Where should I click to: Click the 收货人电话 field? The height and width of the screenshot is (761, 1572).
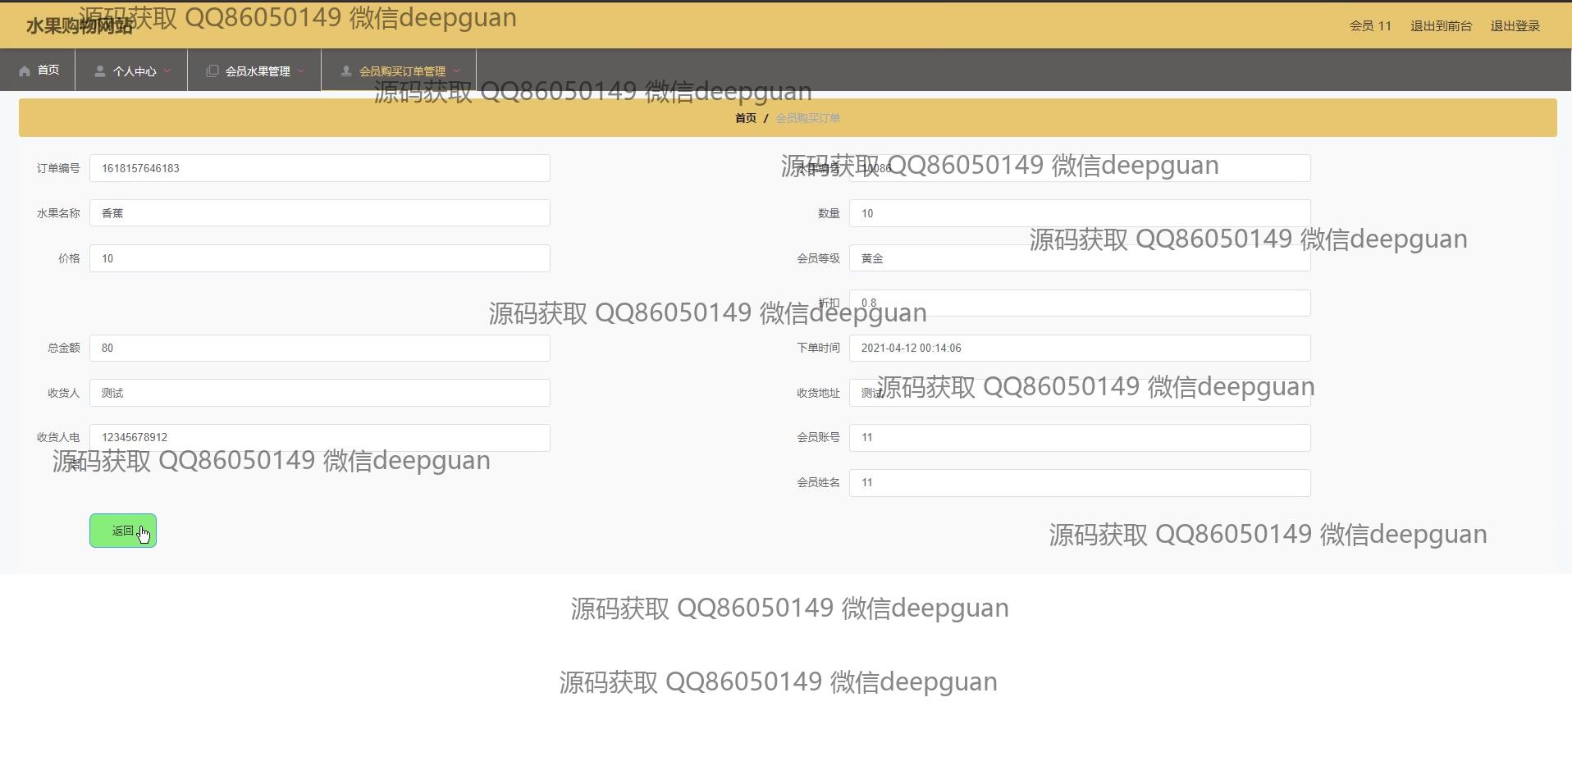[x=319, y=438]
